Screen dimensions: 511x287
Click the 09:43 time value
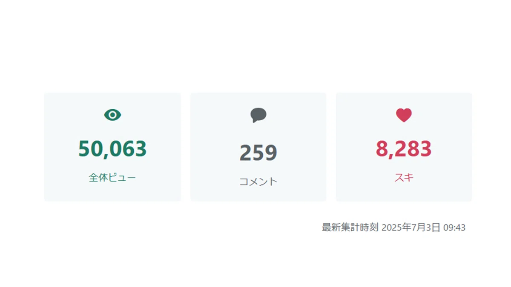[x=454, y=227]
